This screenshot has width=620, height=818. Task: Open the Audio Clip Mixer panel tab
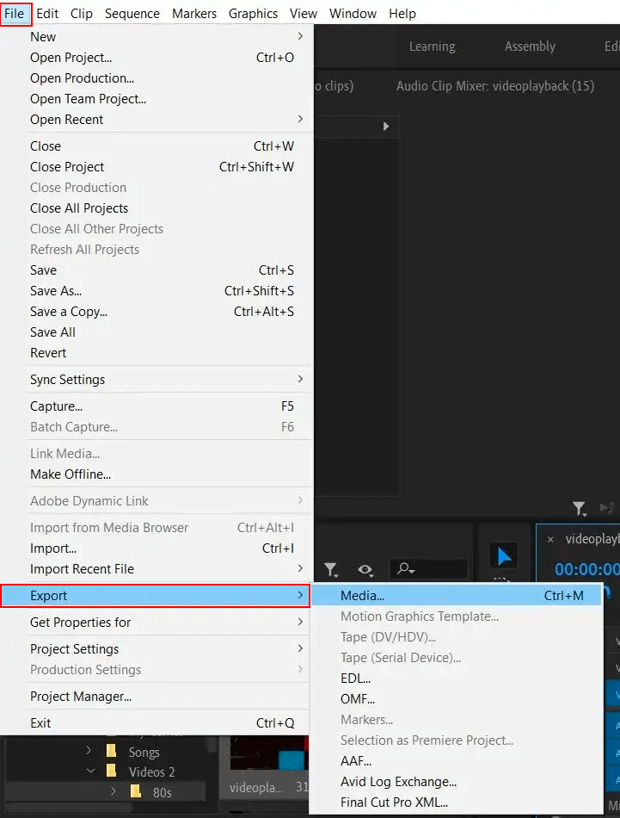(x=495, y=86)
